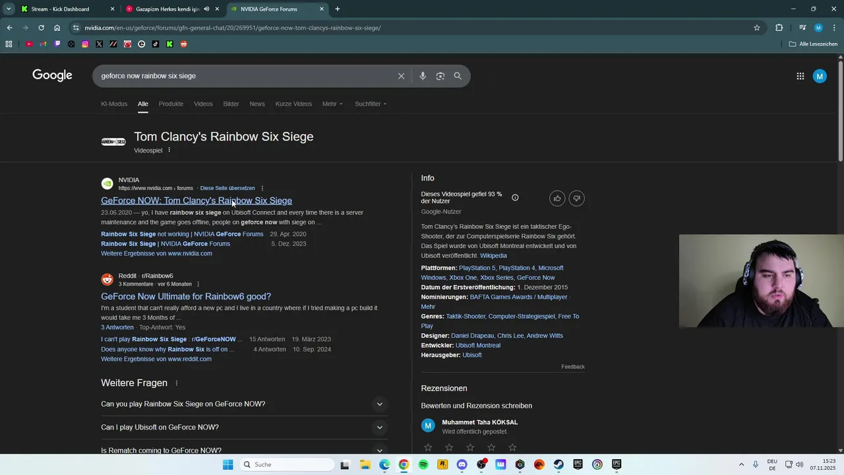Go to the browser home page

[x=57, y=28]
